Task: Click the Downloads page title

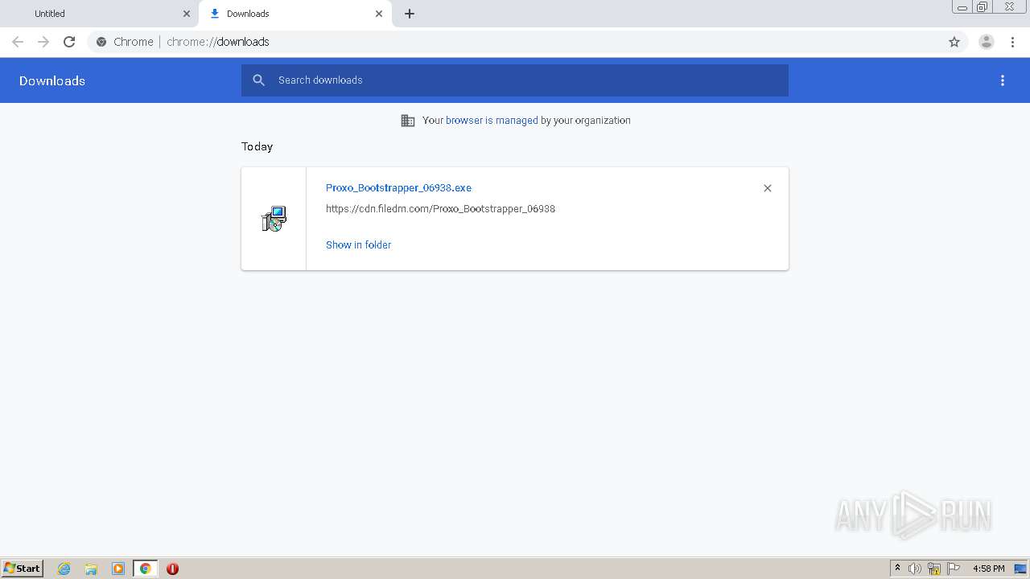Action: tap(52, 80)
